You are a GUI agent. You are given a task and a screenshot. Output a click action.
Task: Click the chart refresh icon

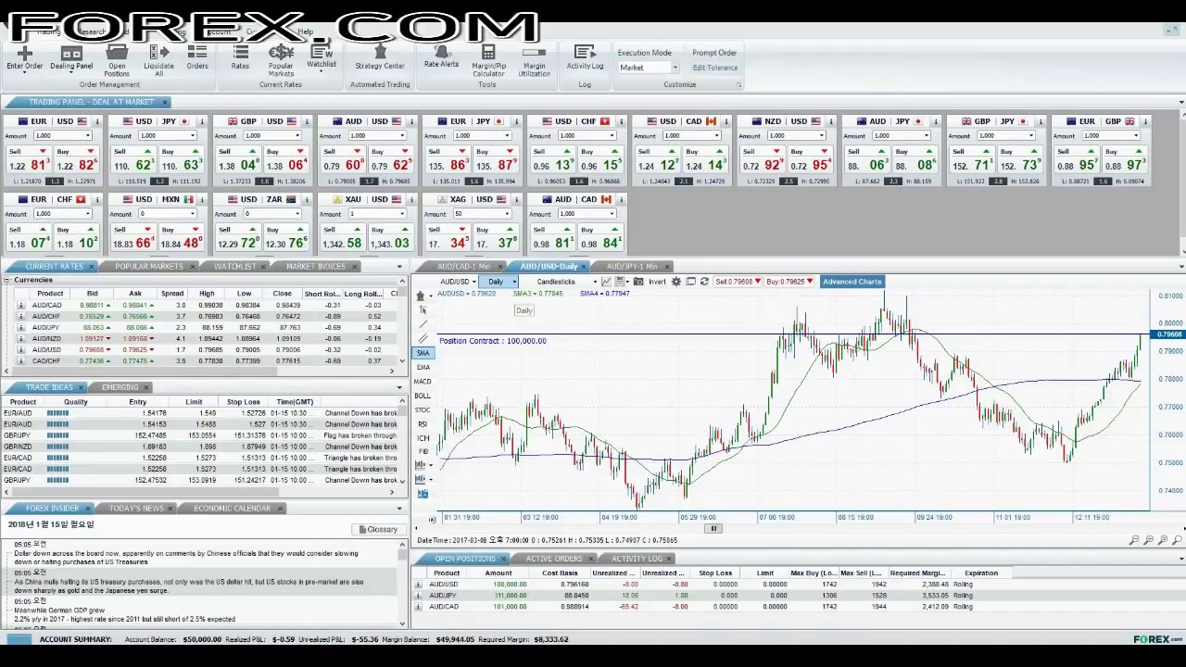click(704, 282)
